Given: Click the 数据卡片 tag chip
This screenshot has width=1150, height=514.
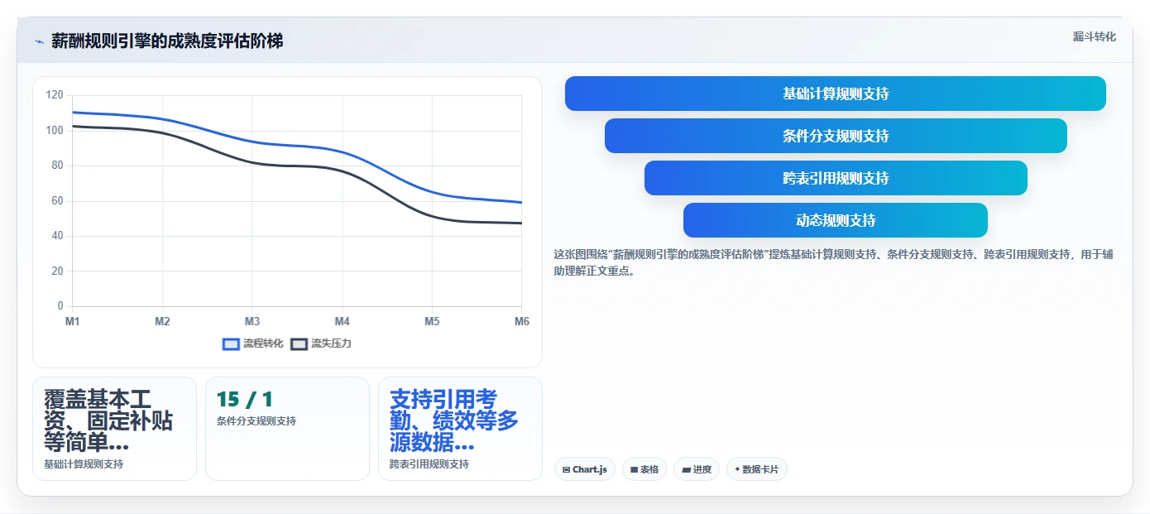Looking at the screenshot, I should 757,469.
